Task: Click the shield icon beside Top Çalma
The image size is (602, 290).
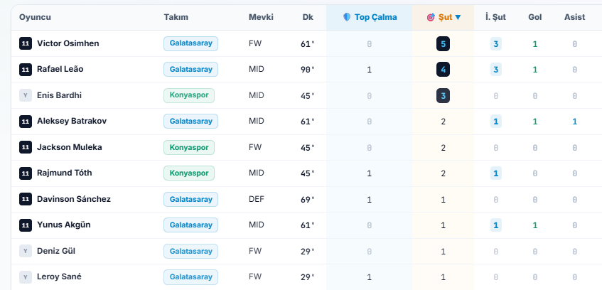Action: 347,17
